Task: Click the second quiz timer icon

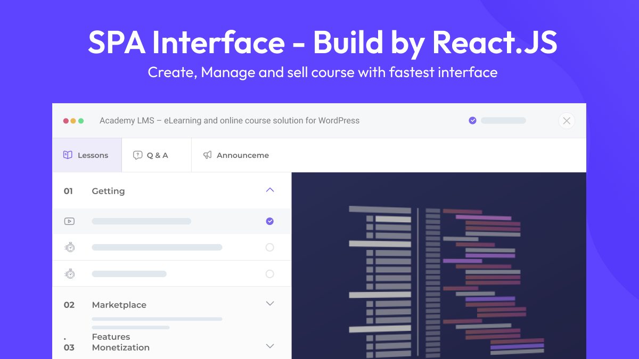Action: pyautogui.click(x=69, y=274)
